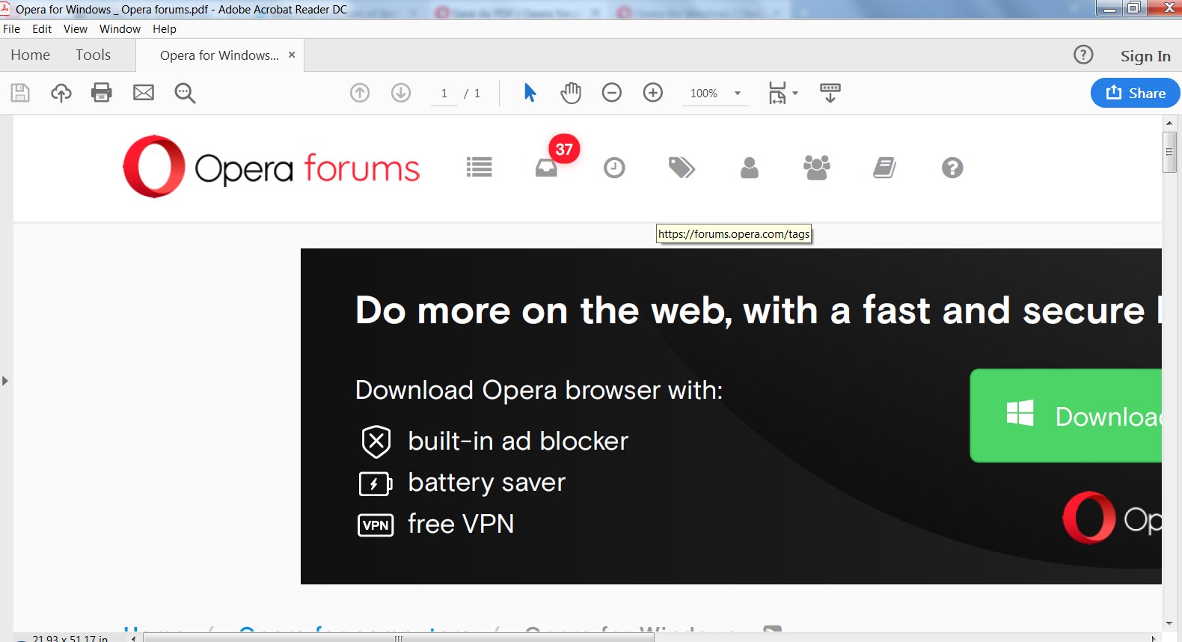
Task: Click the green Download button
Action: [x=1066, y=415]
